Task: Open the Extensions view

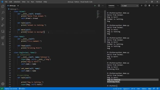Action: coord(3,37)
